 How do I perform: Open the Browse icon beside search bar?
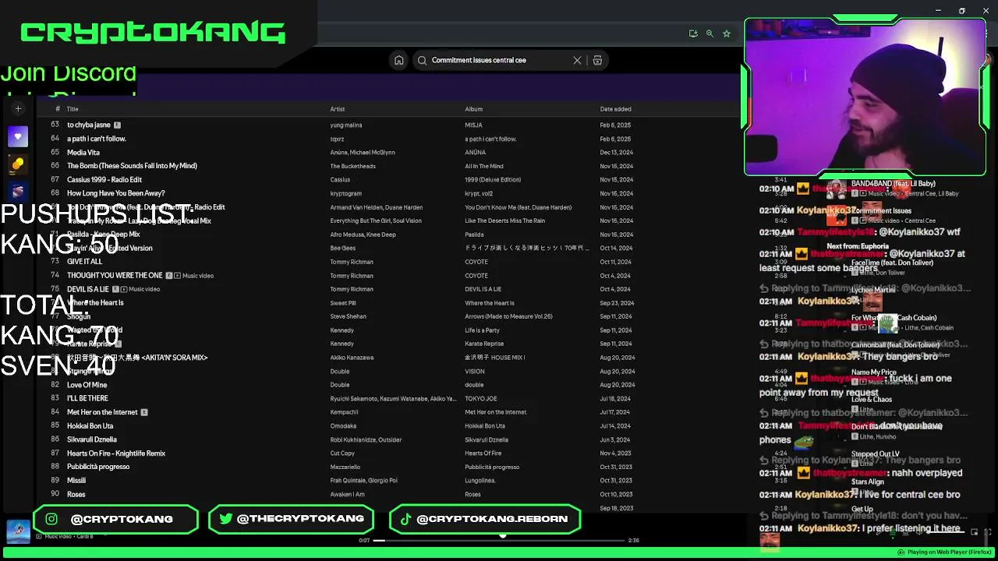pos(597,60)
